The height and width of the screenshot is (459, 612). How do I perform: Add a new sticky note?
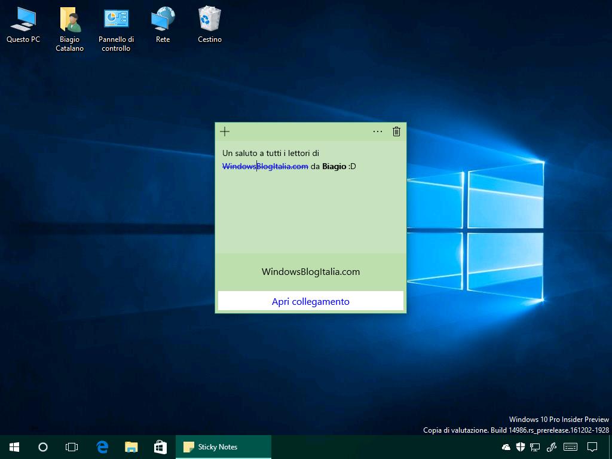(225, 131)
